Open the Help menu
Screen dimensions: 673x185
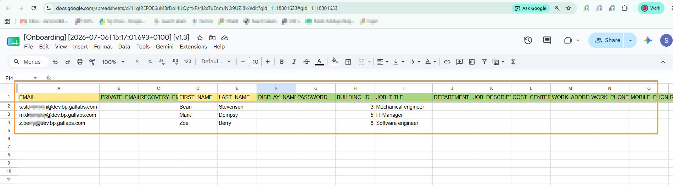219,47
